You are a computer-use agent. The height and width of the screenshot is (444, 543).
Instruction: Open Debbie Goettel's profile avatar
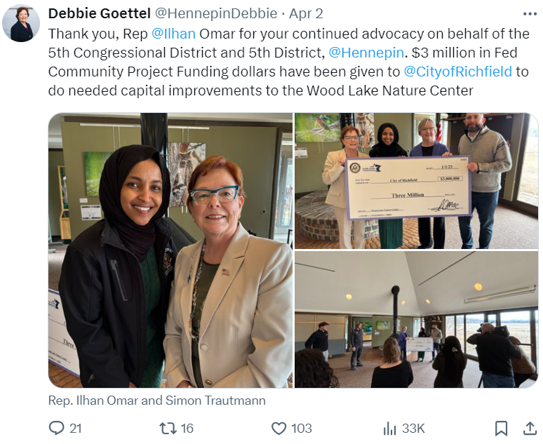(x=21, y=23)
